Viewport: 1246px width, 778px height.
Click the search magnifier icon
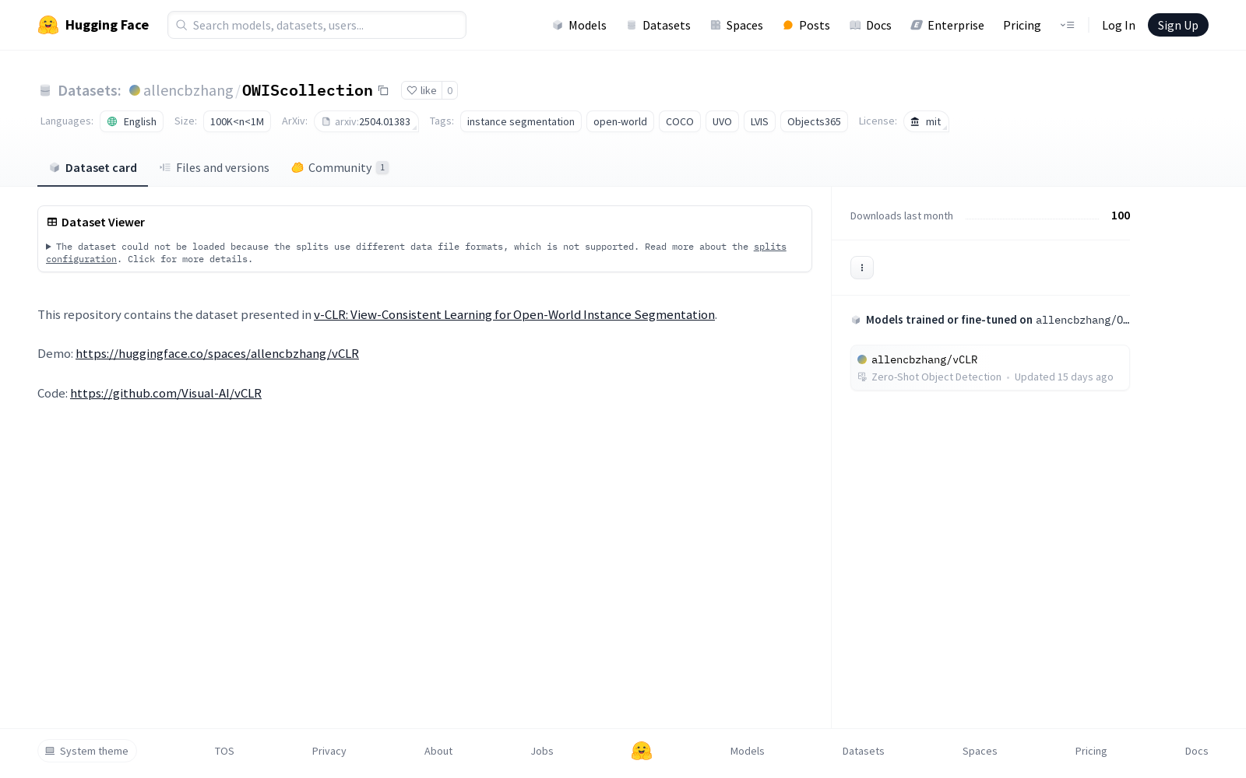tap(181, 25)
